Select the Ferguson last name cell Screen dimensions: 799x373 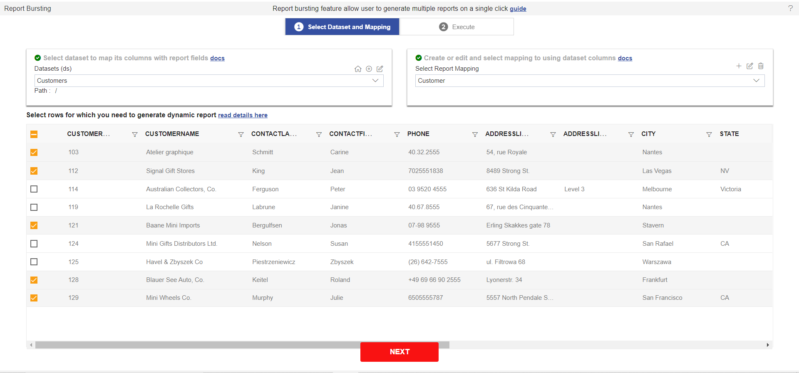click(x=266, y=189)
